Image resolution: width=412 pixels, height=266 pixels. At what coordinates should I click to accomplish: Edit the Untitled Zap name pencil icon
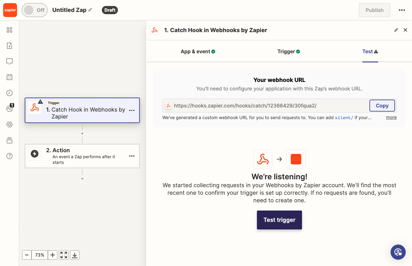point(90,10)
